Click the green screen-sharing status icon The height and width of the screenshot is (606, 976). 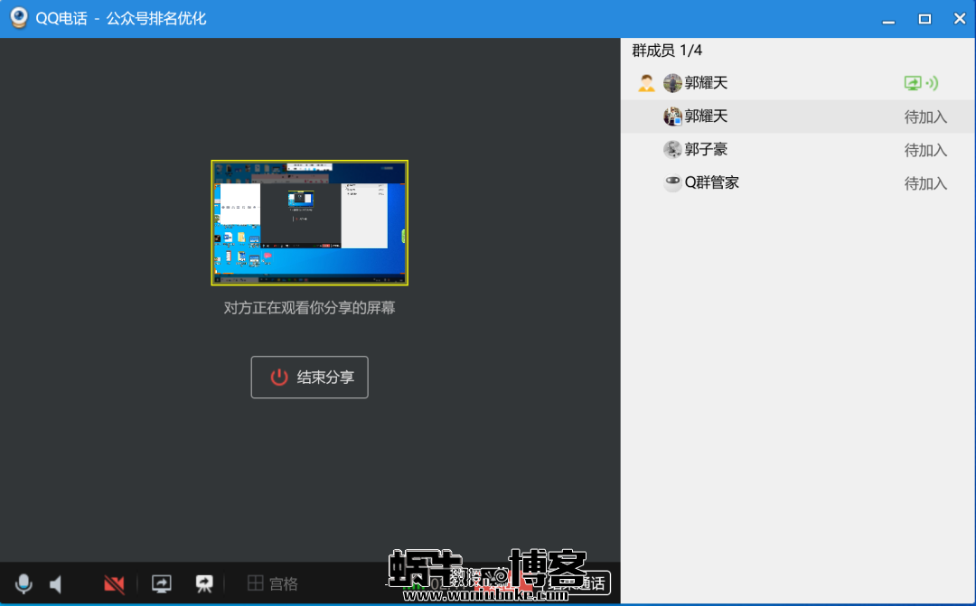913,83
